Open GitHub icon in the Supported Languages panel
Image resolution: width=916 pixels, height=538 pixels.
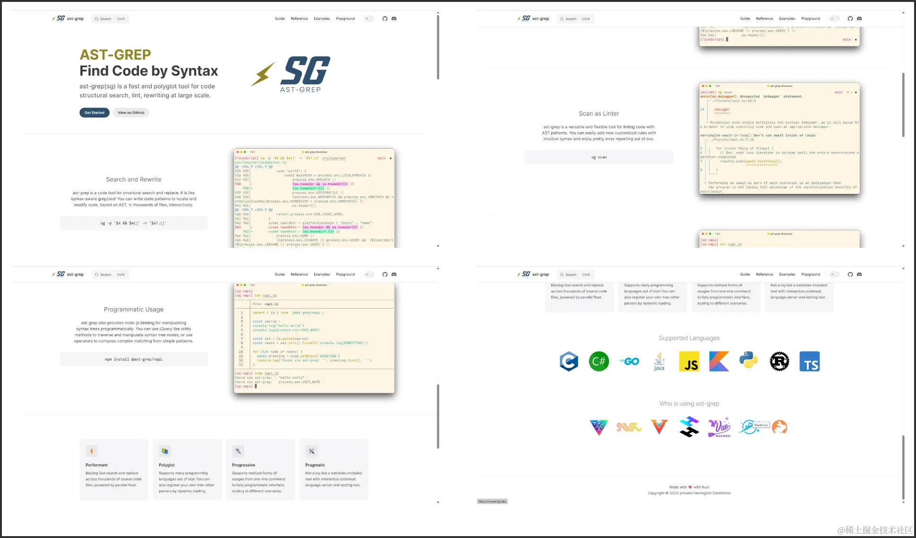(850, 275)
